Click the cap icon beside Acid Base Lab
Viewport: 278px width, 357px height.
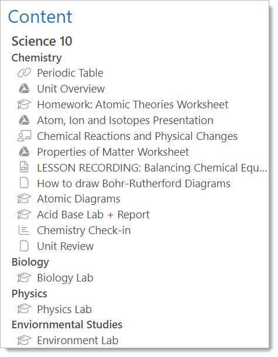[x=24, y=214]
